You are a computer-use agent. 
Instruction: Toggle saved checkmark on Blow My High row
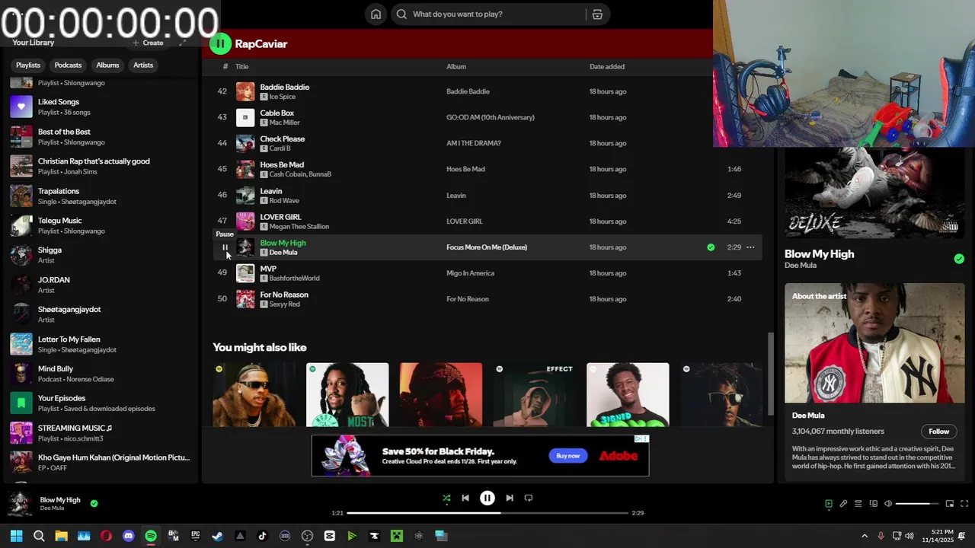(x=711, y=247)
